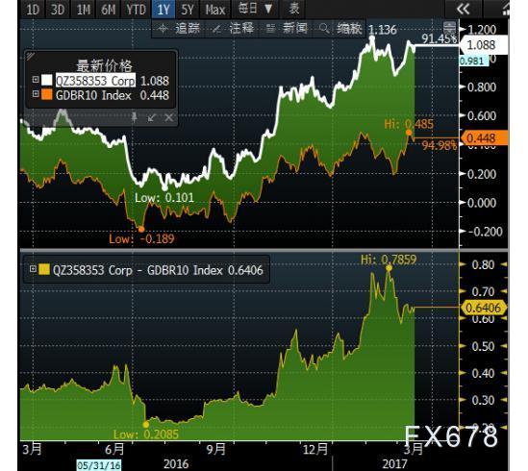This screenshot has width=528, height=471.
Task: Open the 新闻 news overlay
Action: [x=287, y=29]
